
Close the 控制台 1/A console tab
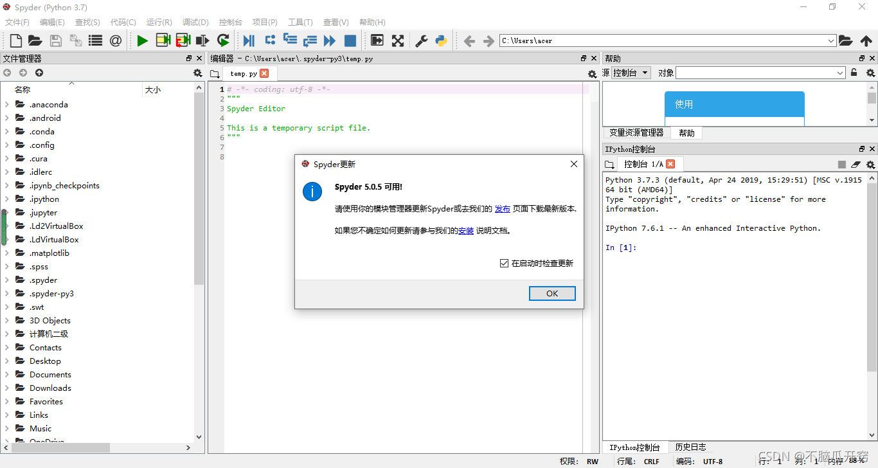point(670,164)
